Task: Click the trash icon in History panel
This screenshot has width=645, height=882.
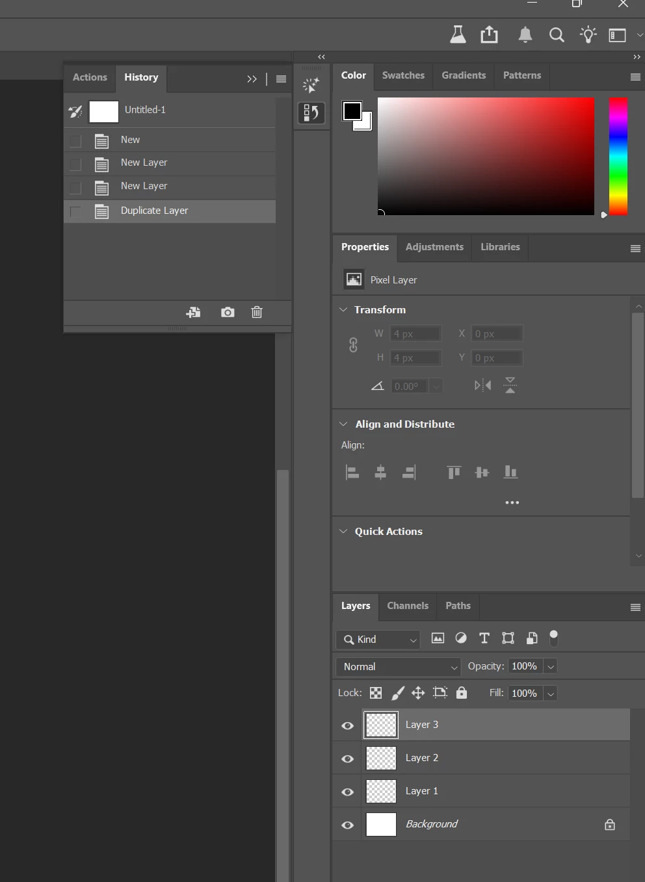Action: pos(257,313)
